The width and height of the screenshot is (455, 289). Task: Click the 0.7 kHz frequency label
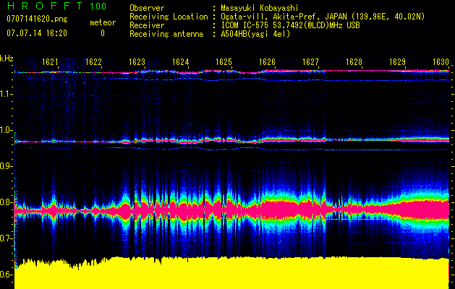pyautogui.click(x=7, y=238)
